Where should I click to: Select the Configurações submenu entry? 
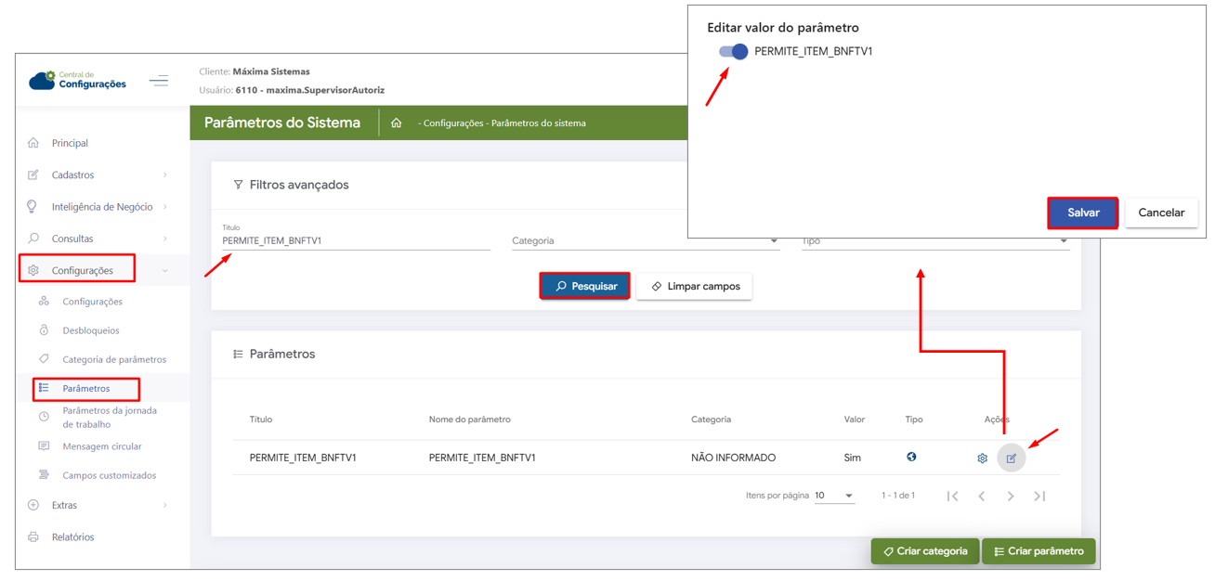coord(93,302)
